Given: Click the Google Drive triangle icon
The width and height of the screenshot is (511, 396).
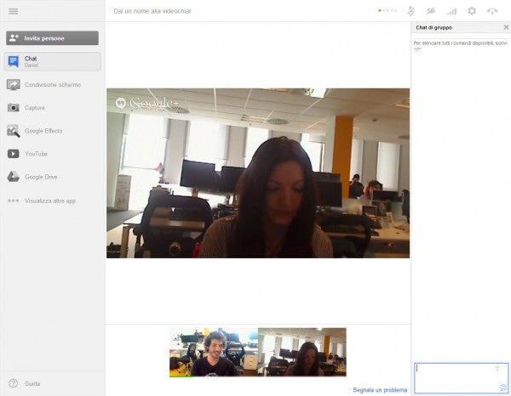Looking at the screenshot, I should tap(14, 177).
